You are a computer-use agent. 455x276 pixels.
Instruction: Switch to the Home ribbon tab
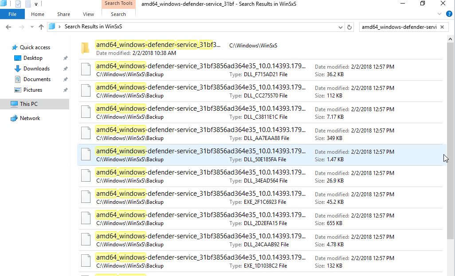[x=38, y=14]
